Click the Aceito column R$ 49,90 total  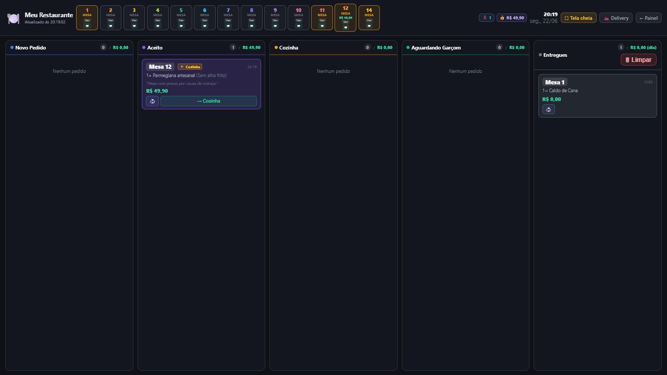point(251,47)
